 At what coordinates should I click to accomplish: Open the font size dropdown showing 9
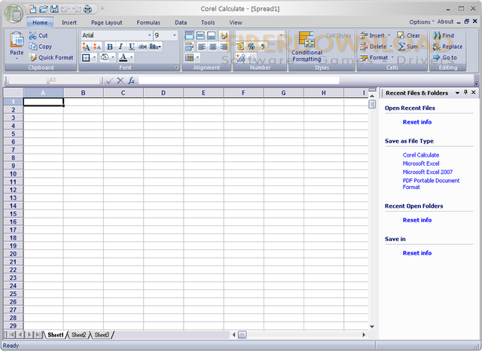tap(174, 35)
